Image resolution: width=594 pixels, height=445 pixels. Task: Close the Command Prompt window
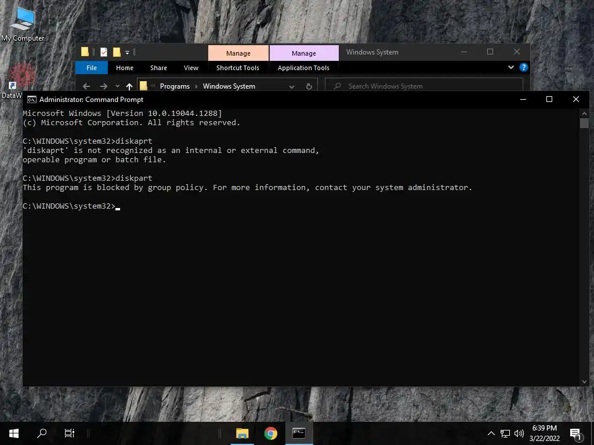point(576,99)
